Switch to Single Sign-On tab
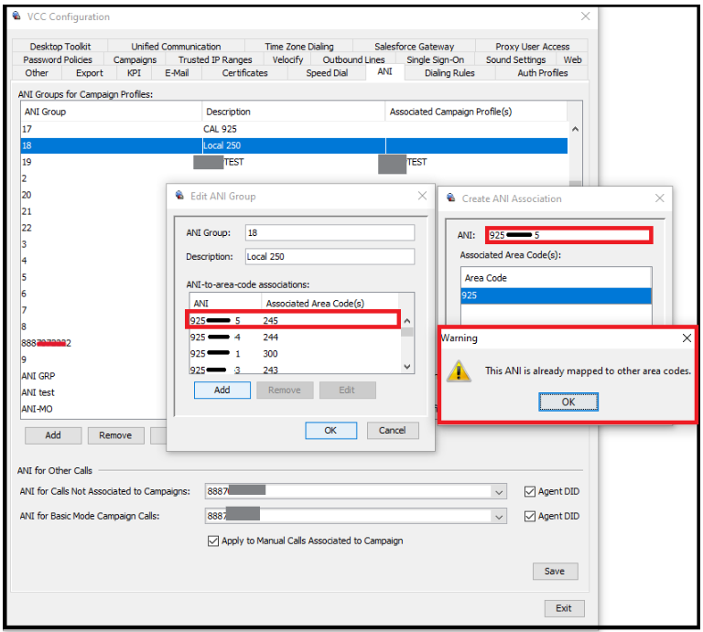Screen dimensions: 703x632 click(435, 59)
